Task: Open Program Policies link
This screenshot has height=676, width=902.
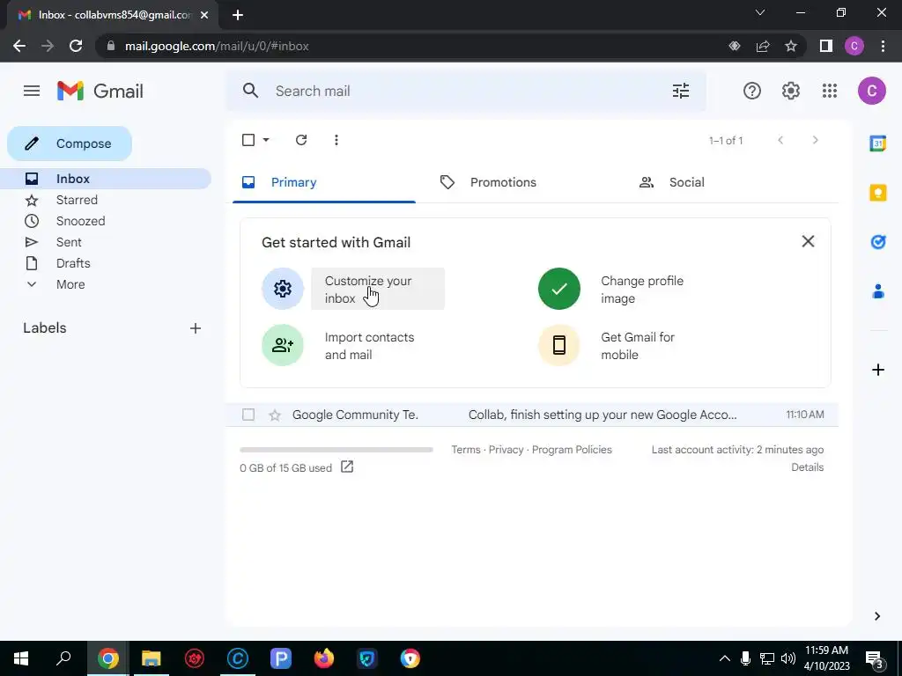Action: point(572,450)
